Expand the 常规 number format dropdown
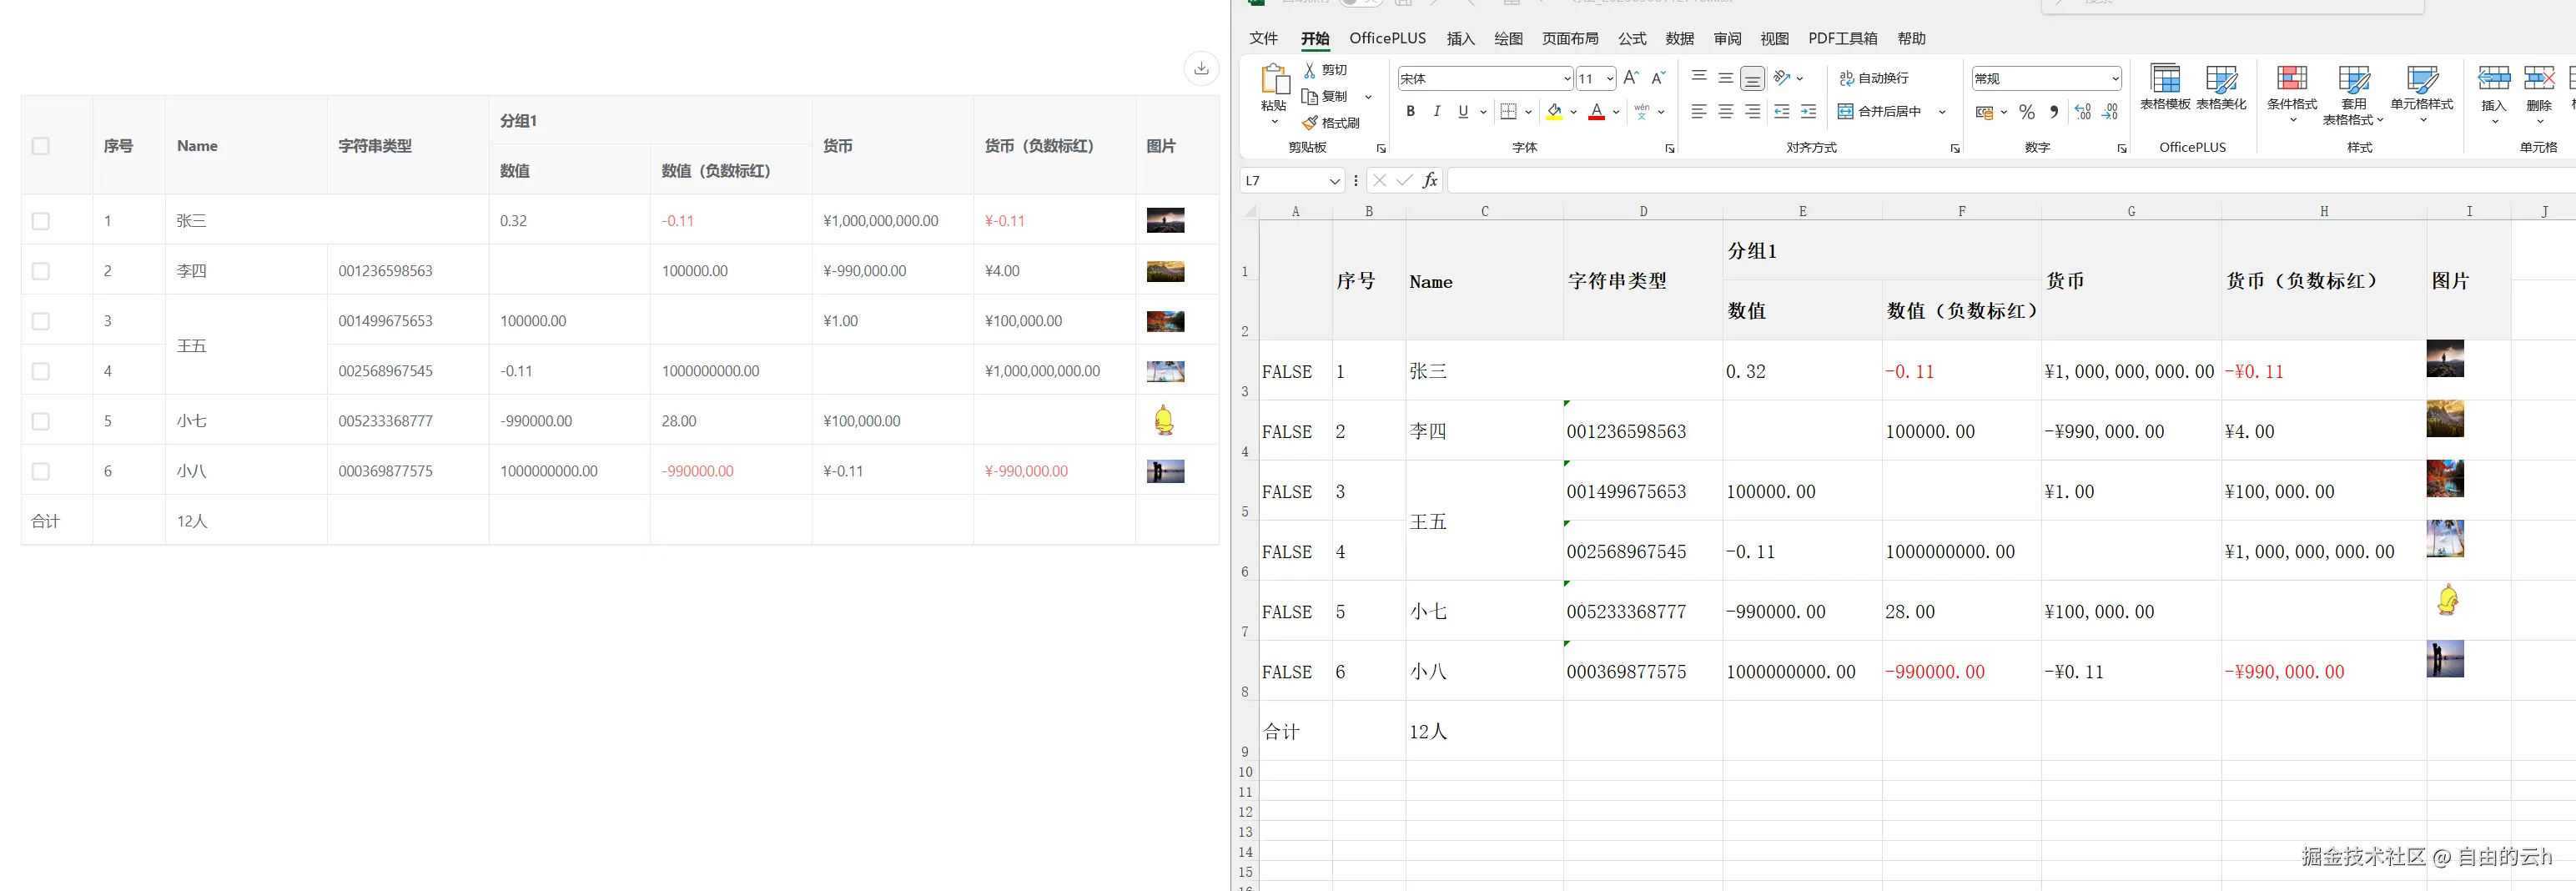Image resolution: width=2576 pixels, height=891 pixels. coord(2114,78)
